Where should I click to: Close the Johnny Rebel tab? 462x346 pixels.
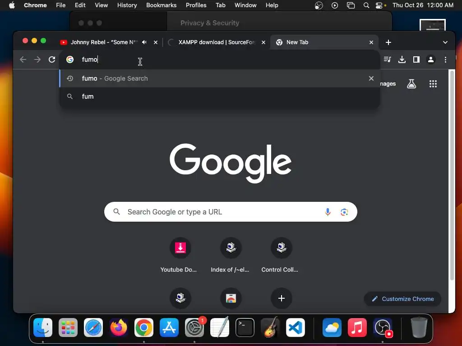[156, 42]
